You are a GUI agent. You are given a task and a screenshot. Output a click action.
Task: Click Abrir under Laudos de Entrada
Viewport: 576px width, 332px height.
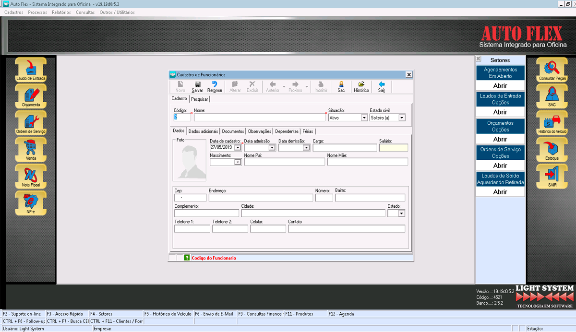500,112
